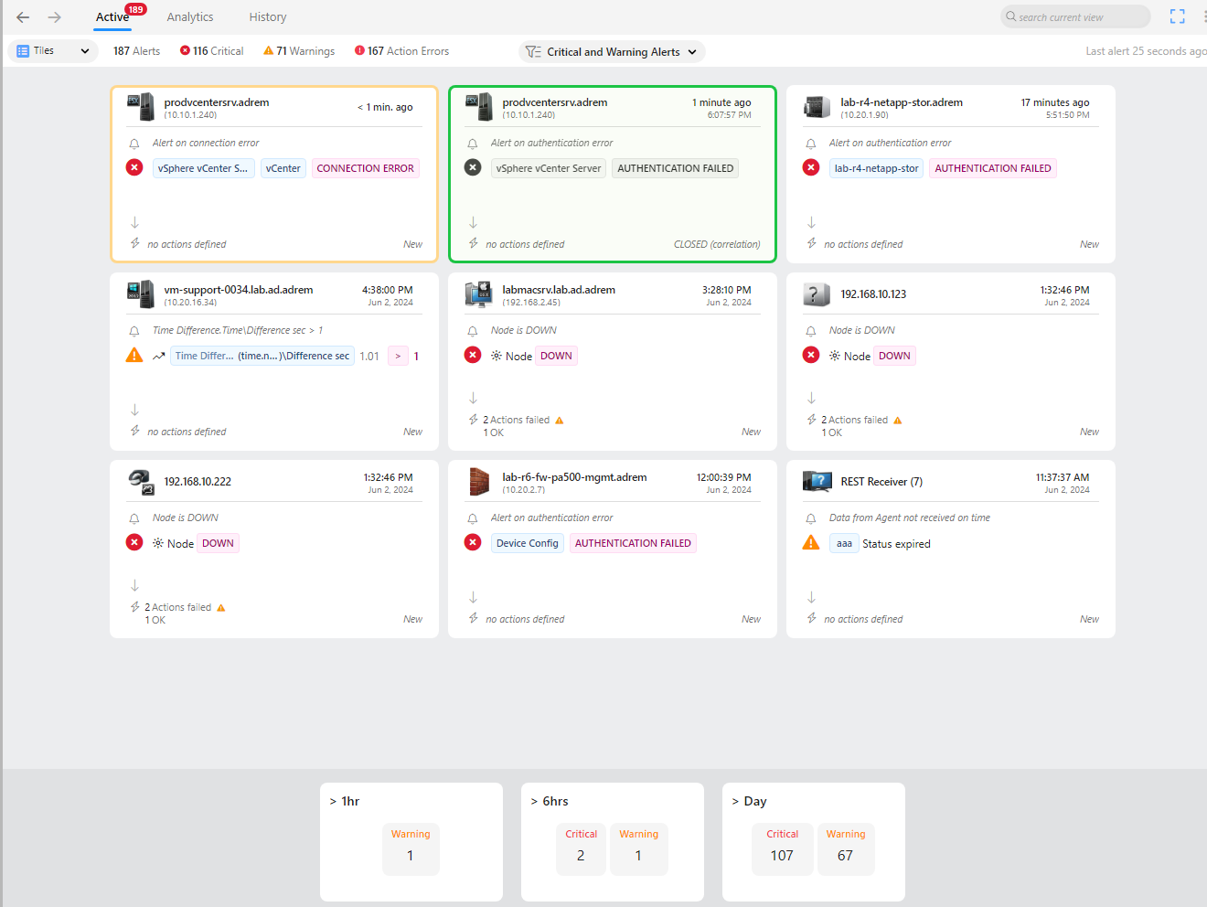
Task: Click warning triangle on REST Receiver tile
Action: [811, 542]
